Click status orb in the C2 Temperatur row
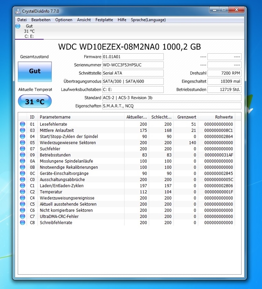 (x=23, y=192)
